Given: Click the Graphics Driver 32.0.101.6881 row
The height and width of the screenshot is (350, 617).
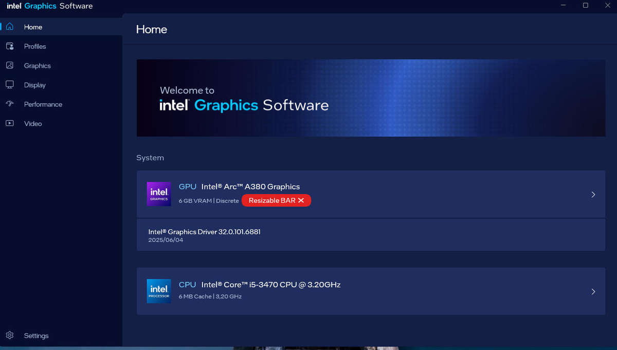Looking at the screenshot, I should [x=370, y=235].
